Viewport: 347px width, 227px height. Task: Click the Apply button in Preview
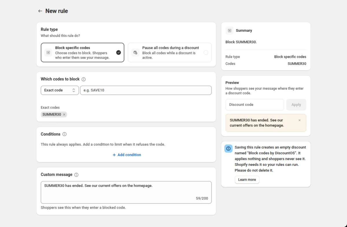pyautogui.click(x=296, y=105)
